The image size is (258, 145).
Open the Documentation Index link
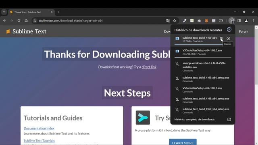click(39, 128)
